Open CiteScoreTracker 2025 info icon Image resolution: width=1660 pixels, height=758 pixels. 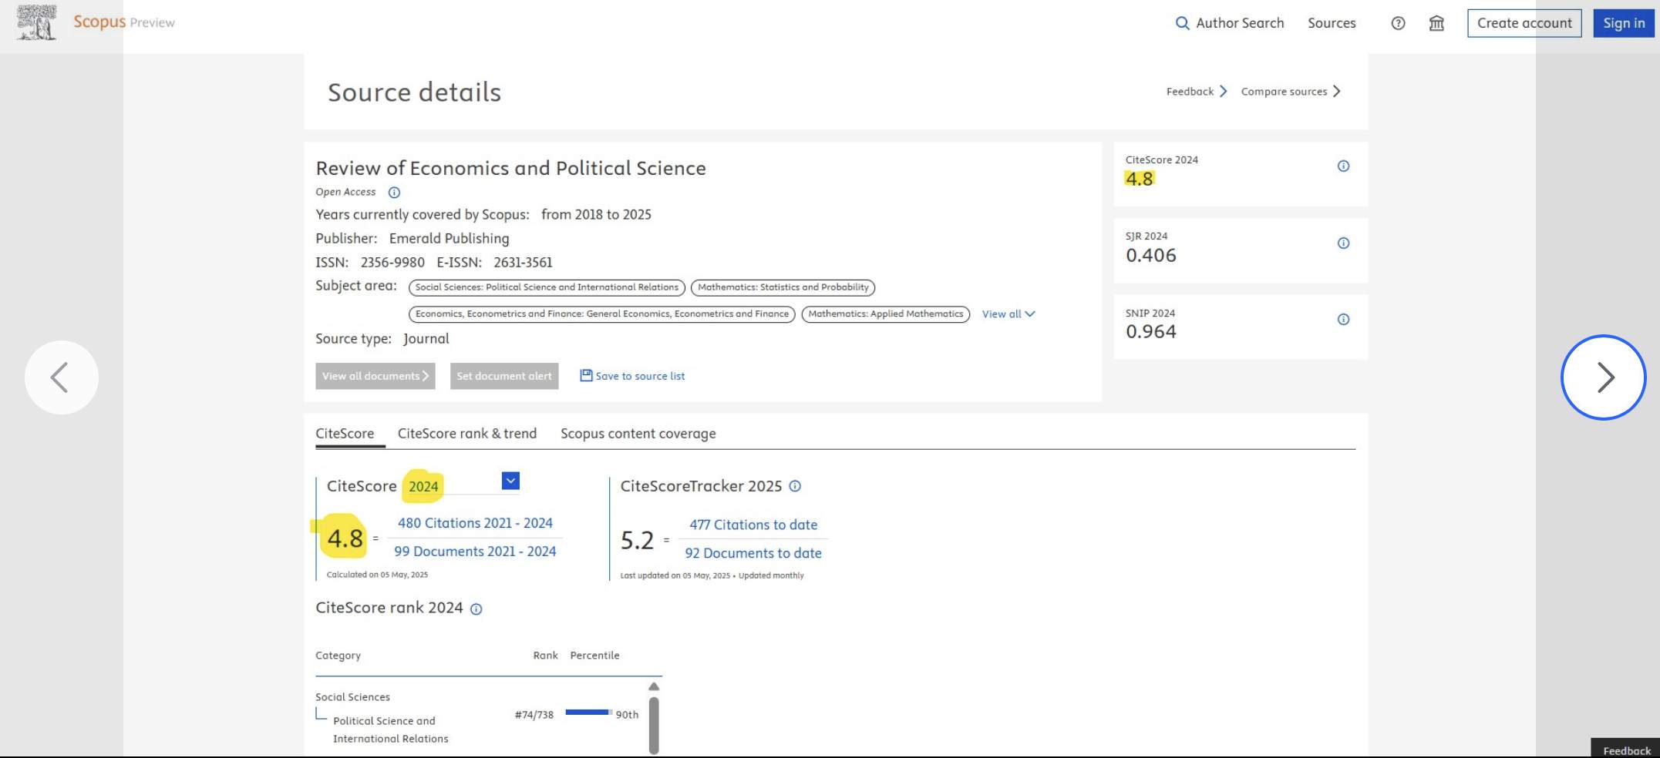click(795, 486)
